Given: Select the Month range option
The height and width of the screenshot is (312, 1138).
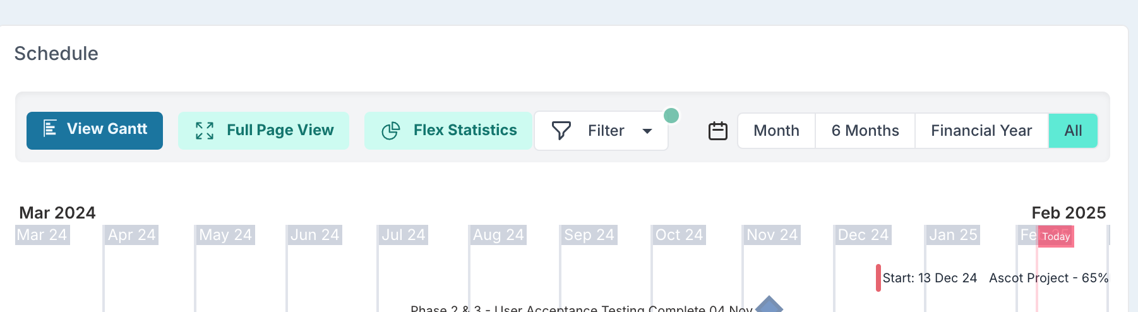Looking at the screenshot, I should click(776, 131).
